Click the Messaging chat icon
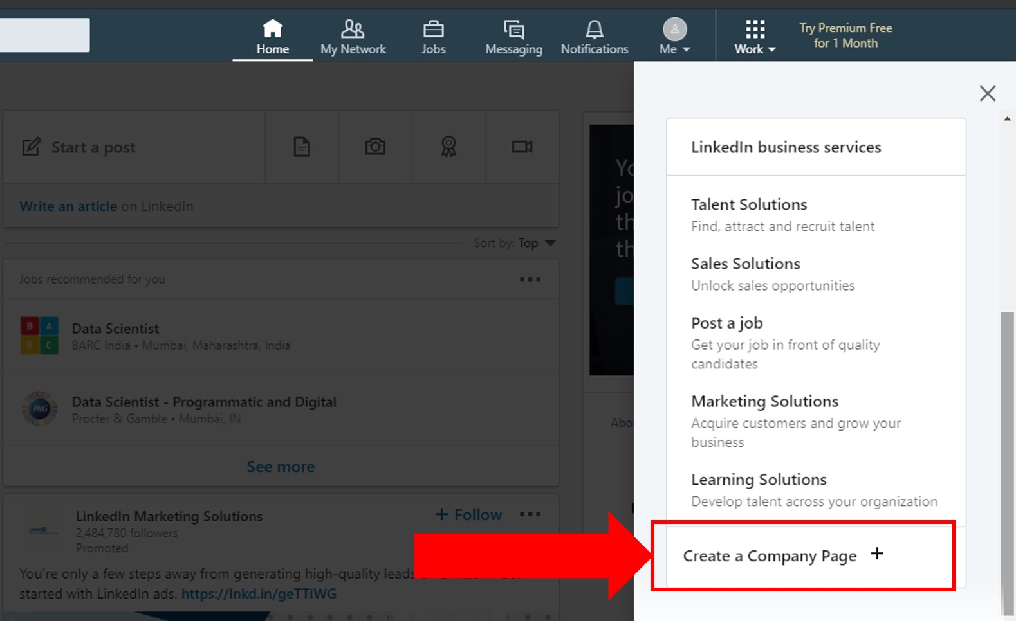 [513, 29]
